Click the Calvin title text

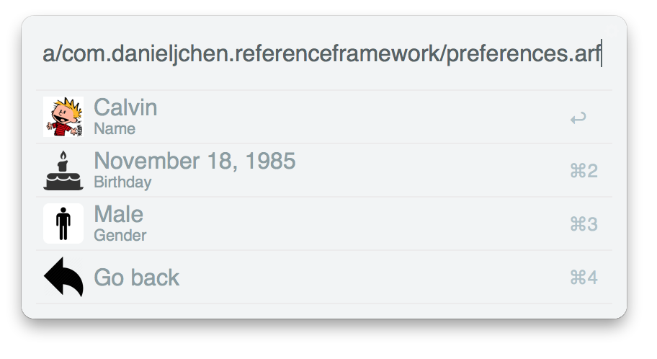click(125, 107)
